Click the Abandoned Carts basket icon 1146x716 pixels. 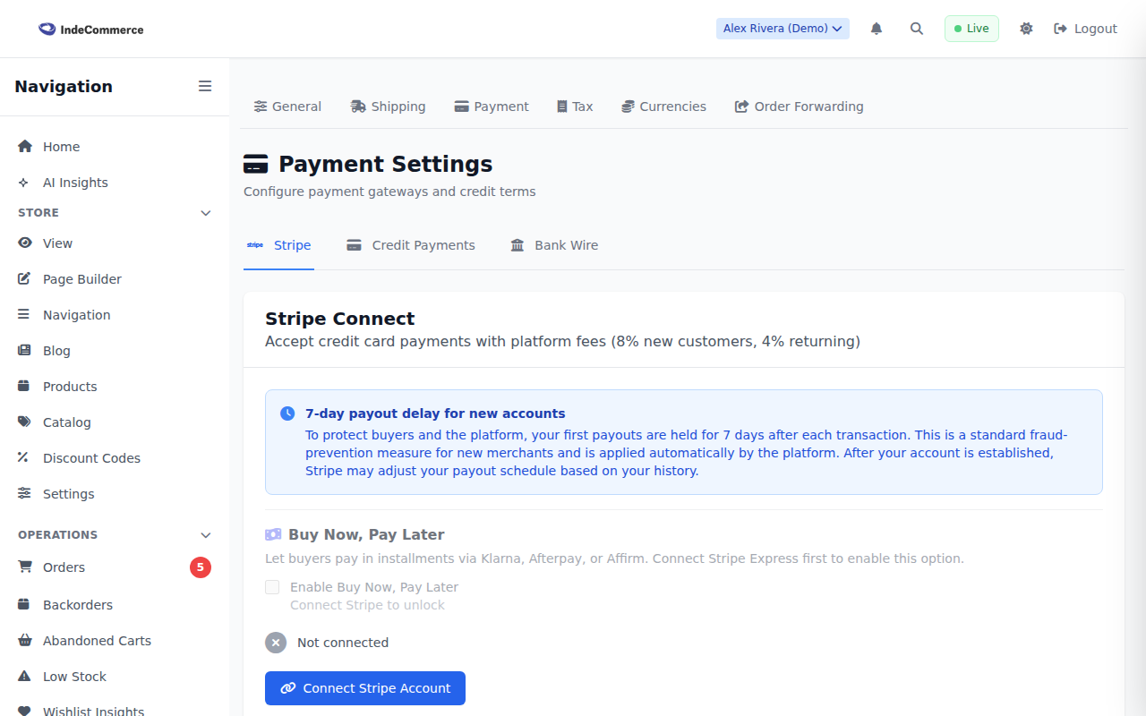pos(24,640)
